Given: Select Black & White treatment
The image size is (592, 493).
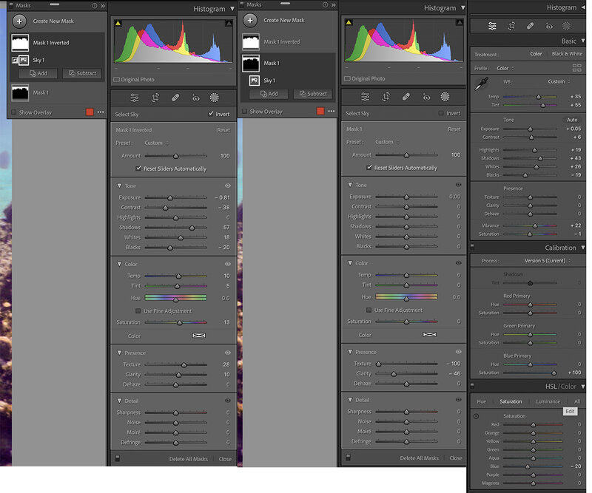Looking at the screenshot, I should pyautogui.click(x=565, y=54).
